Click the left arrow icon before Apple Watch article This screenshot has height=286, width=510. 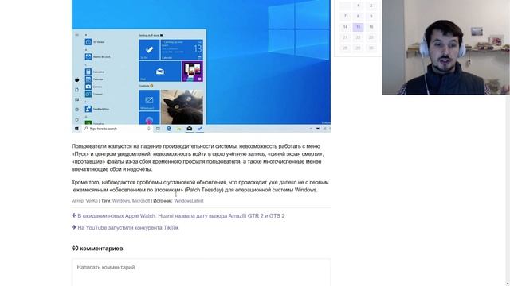[74, 215]
